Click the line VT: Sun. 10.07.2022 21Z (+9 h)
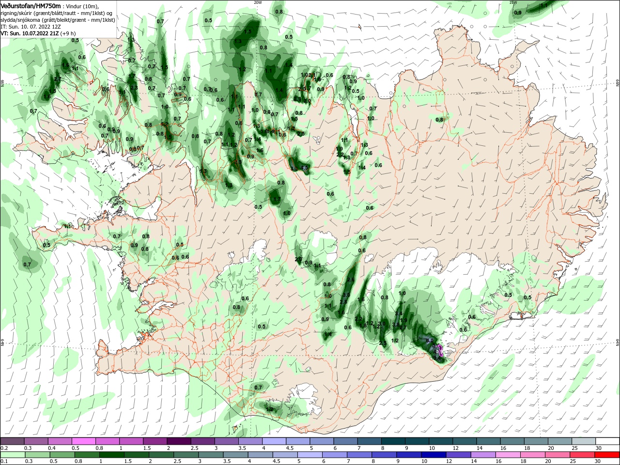 point(38,33)
